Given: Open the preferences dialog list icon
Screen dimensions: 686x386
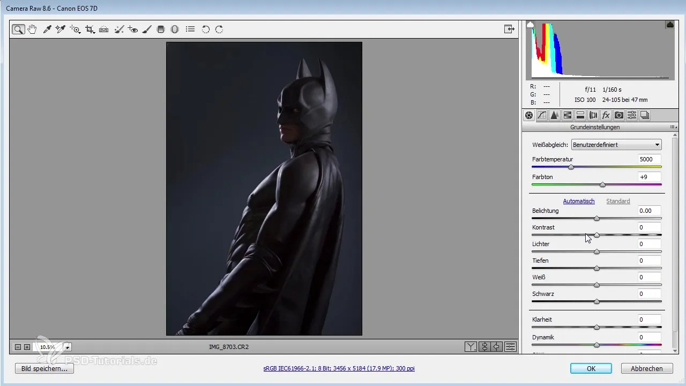Looking at the screenshot, I should click(x=190, y=29).
